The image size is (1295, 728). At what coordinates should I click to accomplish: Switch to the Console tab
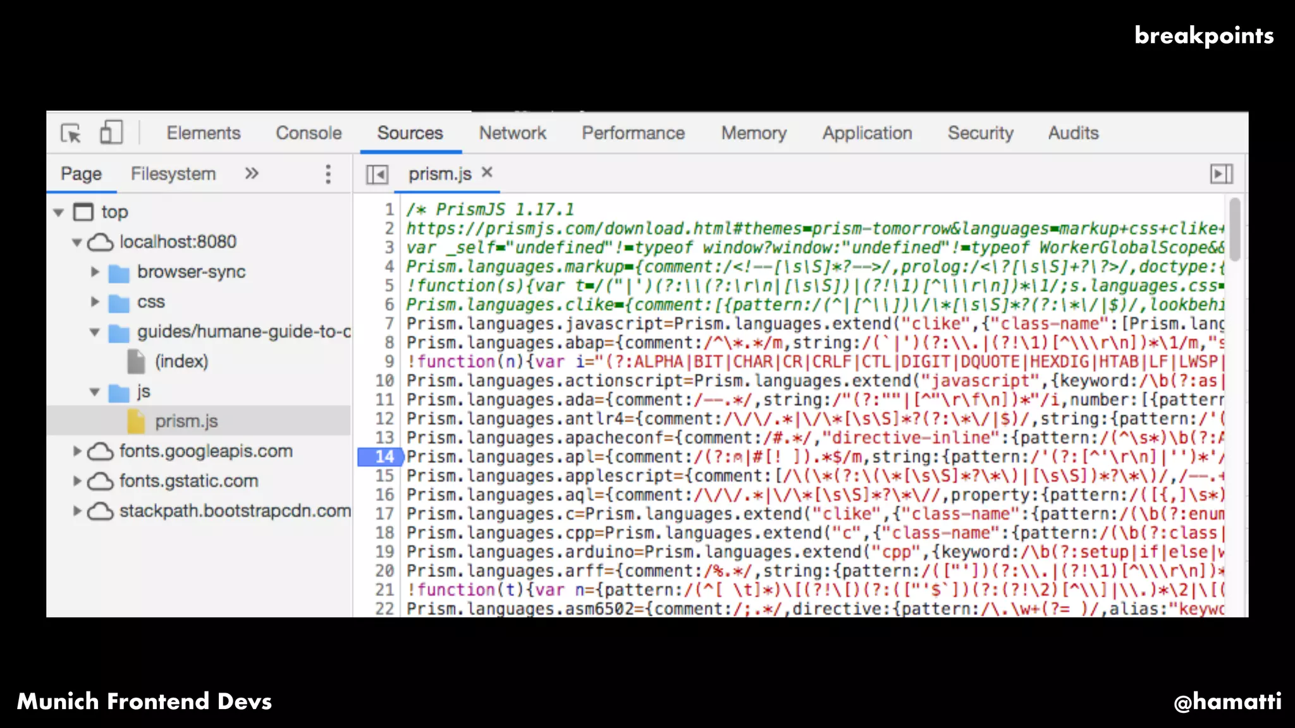click(x=309, y=133)
